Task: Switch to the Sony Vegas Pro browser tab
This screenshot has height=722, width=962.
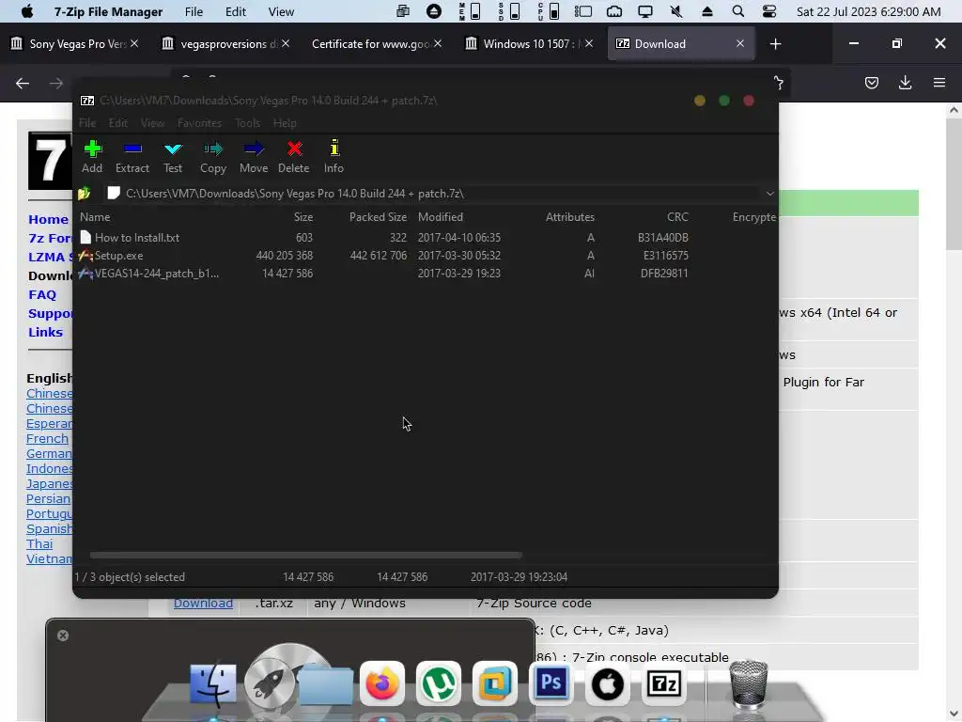Action: tap(73, 43)
